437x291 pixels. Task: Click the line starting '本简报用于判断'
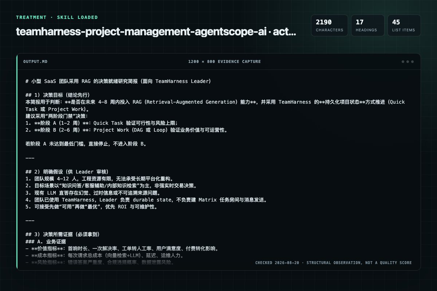tap(215, 105)
